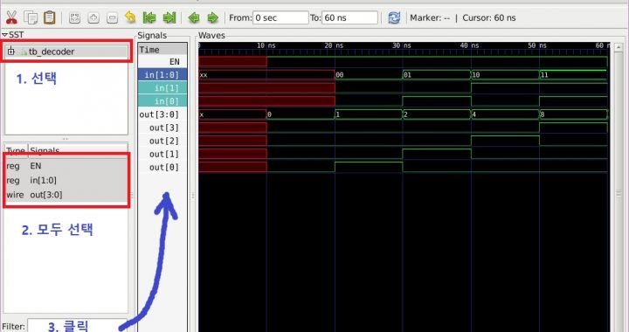This screenshot has height=332, width=629.
Task: Jump to end with Zoom to End icon
Action: pos(169,17)
